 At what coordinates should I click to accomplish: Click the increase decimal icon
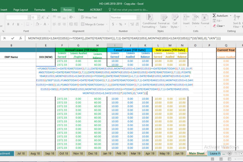[132, 24]
